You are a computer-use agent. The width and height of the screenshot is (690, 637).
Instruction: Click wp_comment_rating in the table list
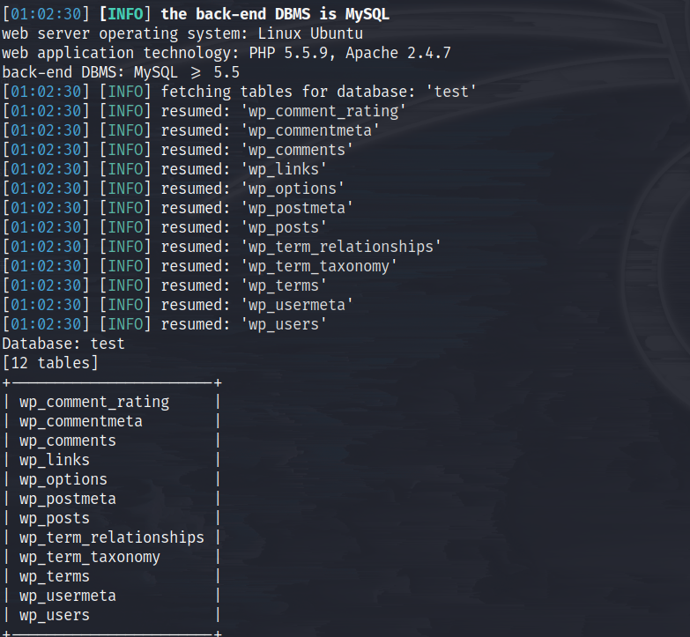[94, 402]
